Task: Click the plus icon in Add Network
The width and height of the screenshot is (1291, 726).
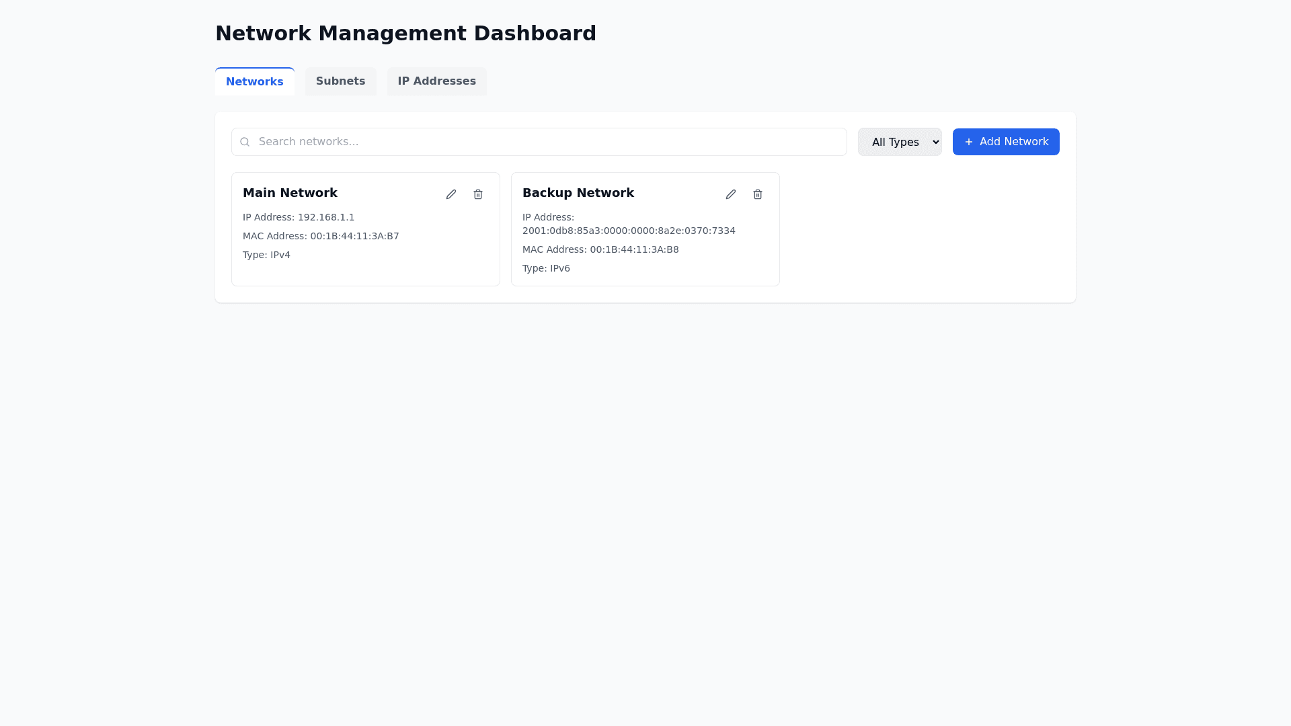Action: [969, 142]
